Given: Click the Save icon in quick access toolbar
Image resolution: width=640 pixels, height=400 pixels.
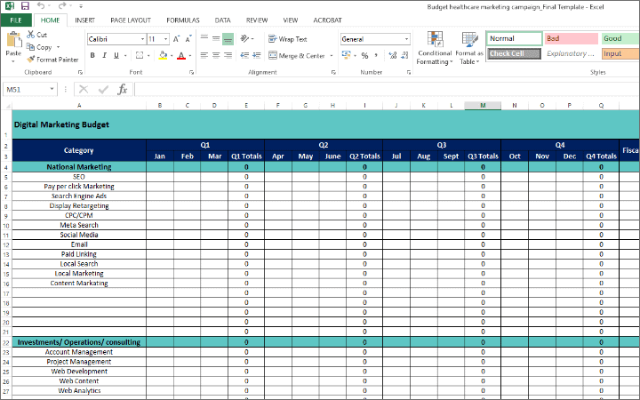Looking at the screenshot, I should pyautogui.click(x=25, y=6).
